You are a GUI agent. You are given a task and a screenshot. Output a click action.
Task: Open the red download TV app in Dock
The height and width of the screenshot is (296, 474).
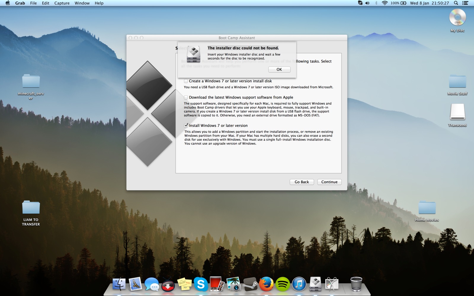[x=168, y=285]
